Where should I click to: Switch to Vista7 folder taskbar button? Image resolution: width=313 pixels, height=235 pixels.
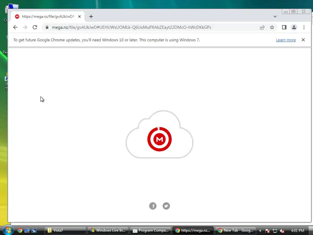[x=65, y=230]
